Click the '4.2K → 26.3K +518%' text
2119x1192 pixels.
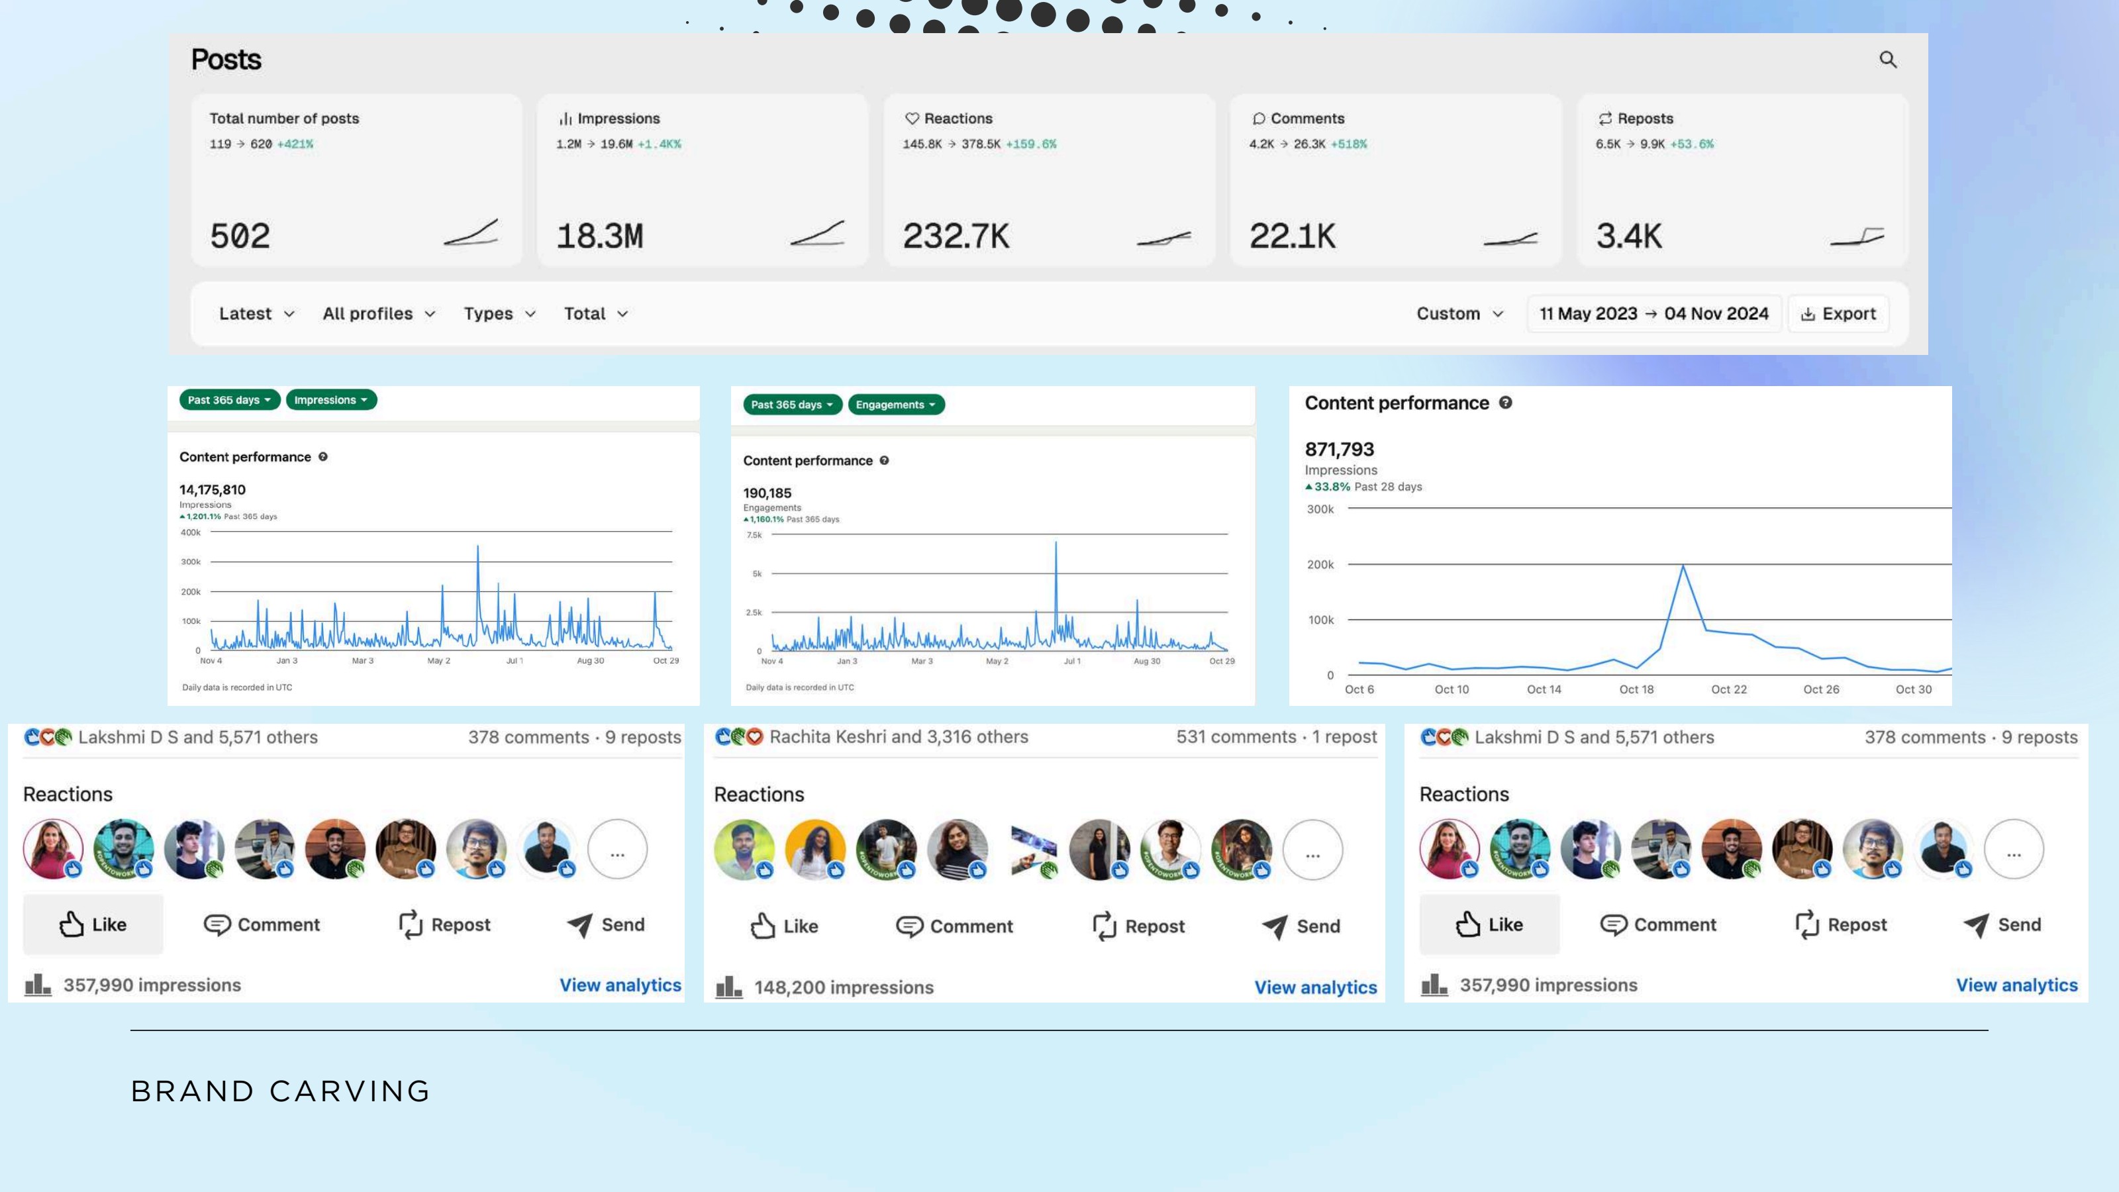pyautogui.click(x=1308, y=144)
